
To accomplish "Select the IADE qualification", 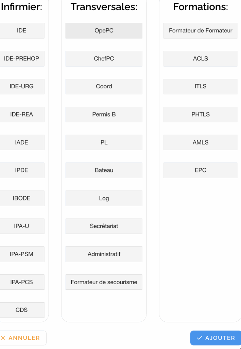I will click(22, 142).
